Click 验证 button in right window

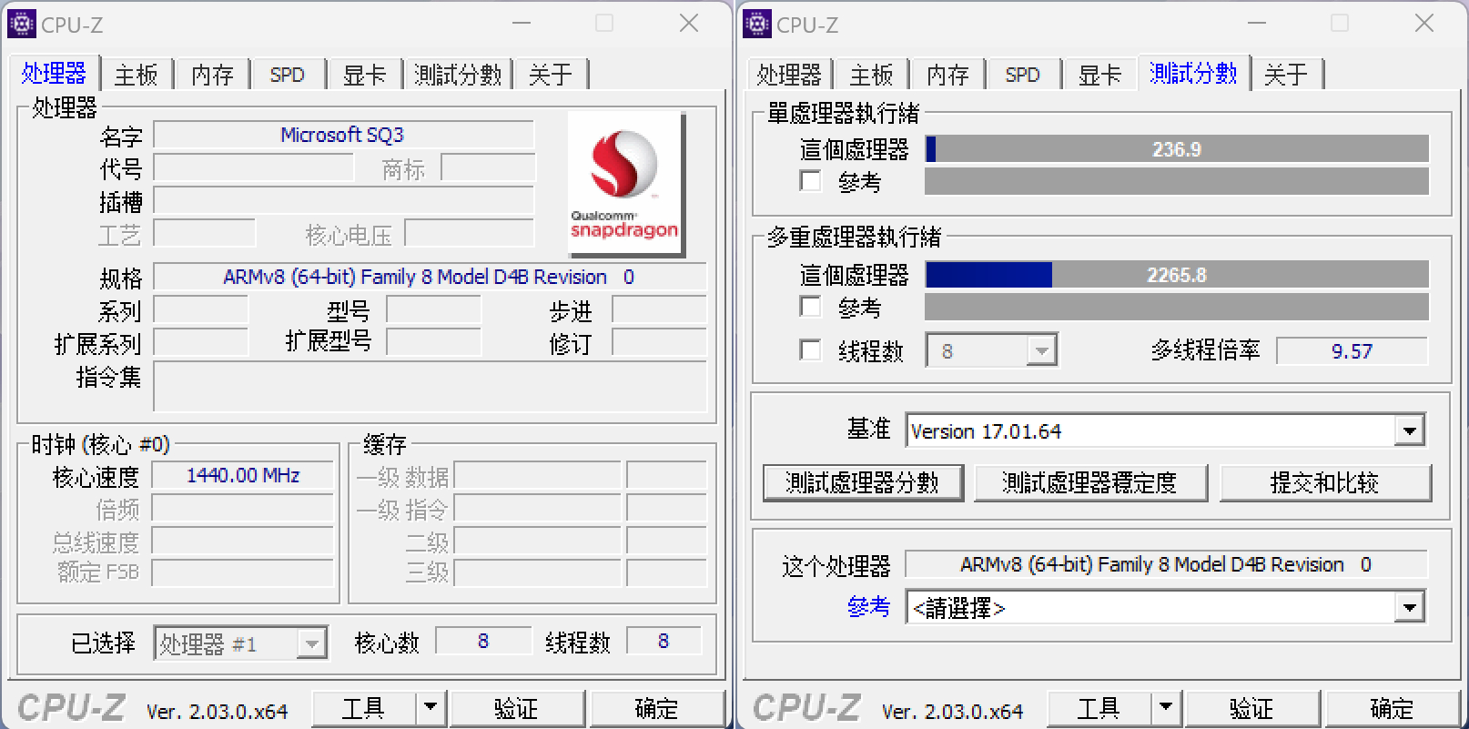(x=1252, y=707)
